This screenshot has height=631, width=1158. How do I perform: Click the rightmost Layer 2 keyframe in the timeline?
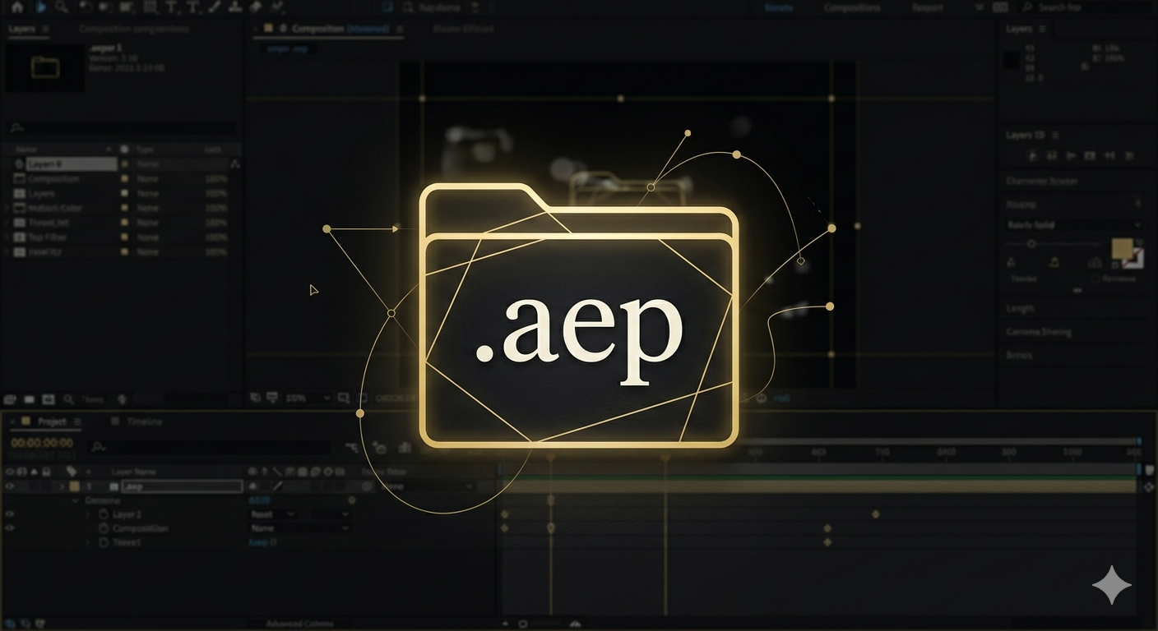[876, 514]
